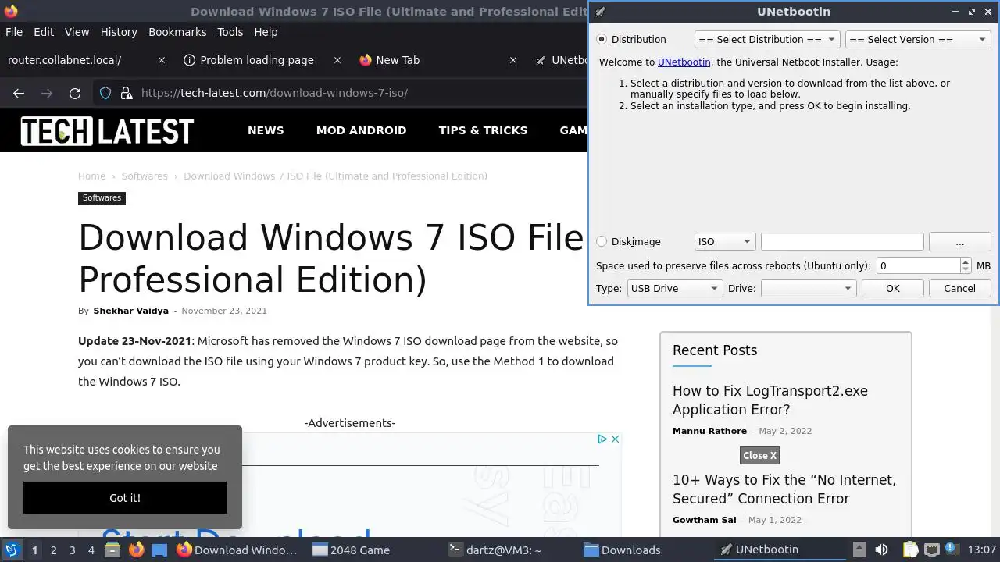1000x562 pixels.
Task: Open How to Fix LogTransport2.exe post
Action: pos(770,400)
